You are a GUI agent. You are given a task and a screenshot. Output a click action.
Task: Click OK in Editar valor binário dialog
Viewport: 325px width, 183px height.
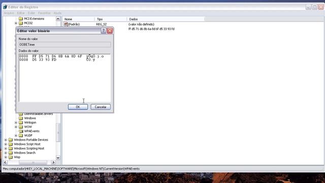tap(78, 107)
